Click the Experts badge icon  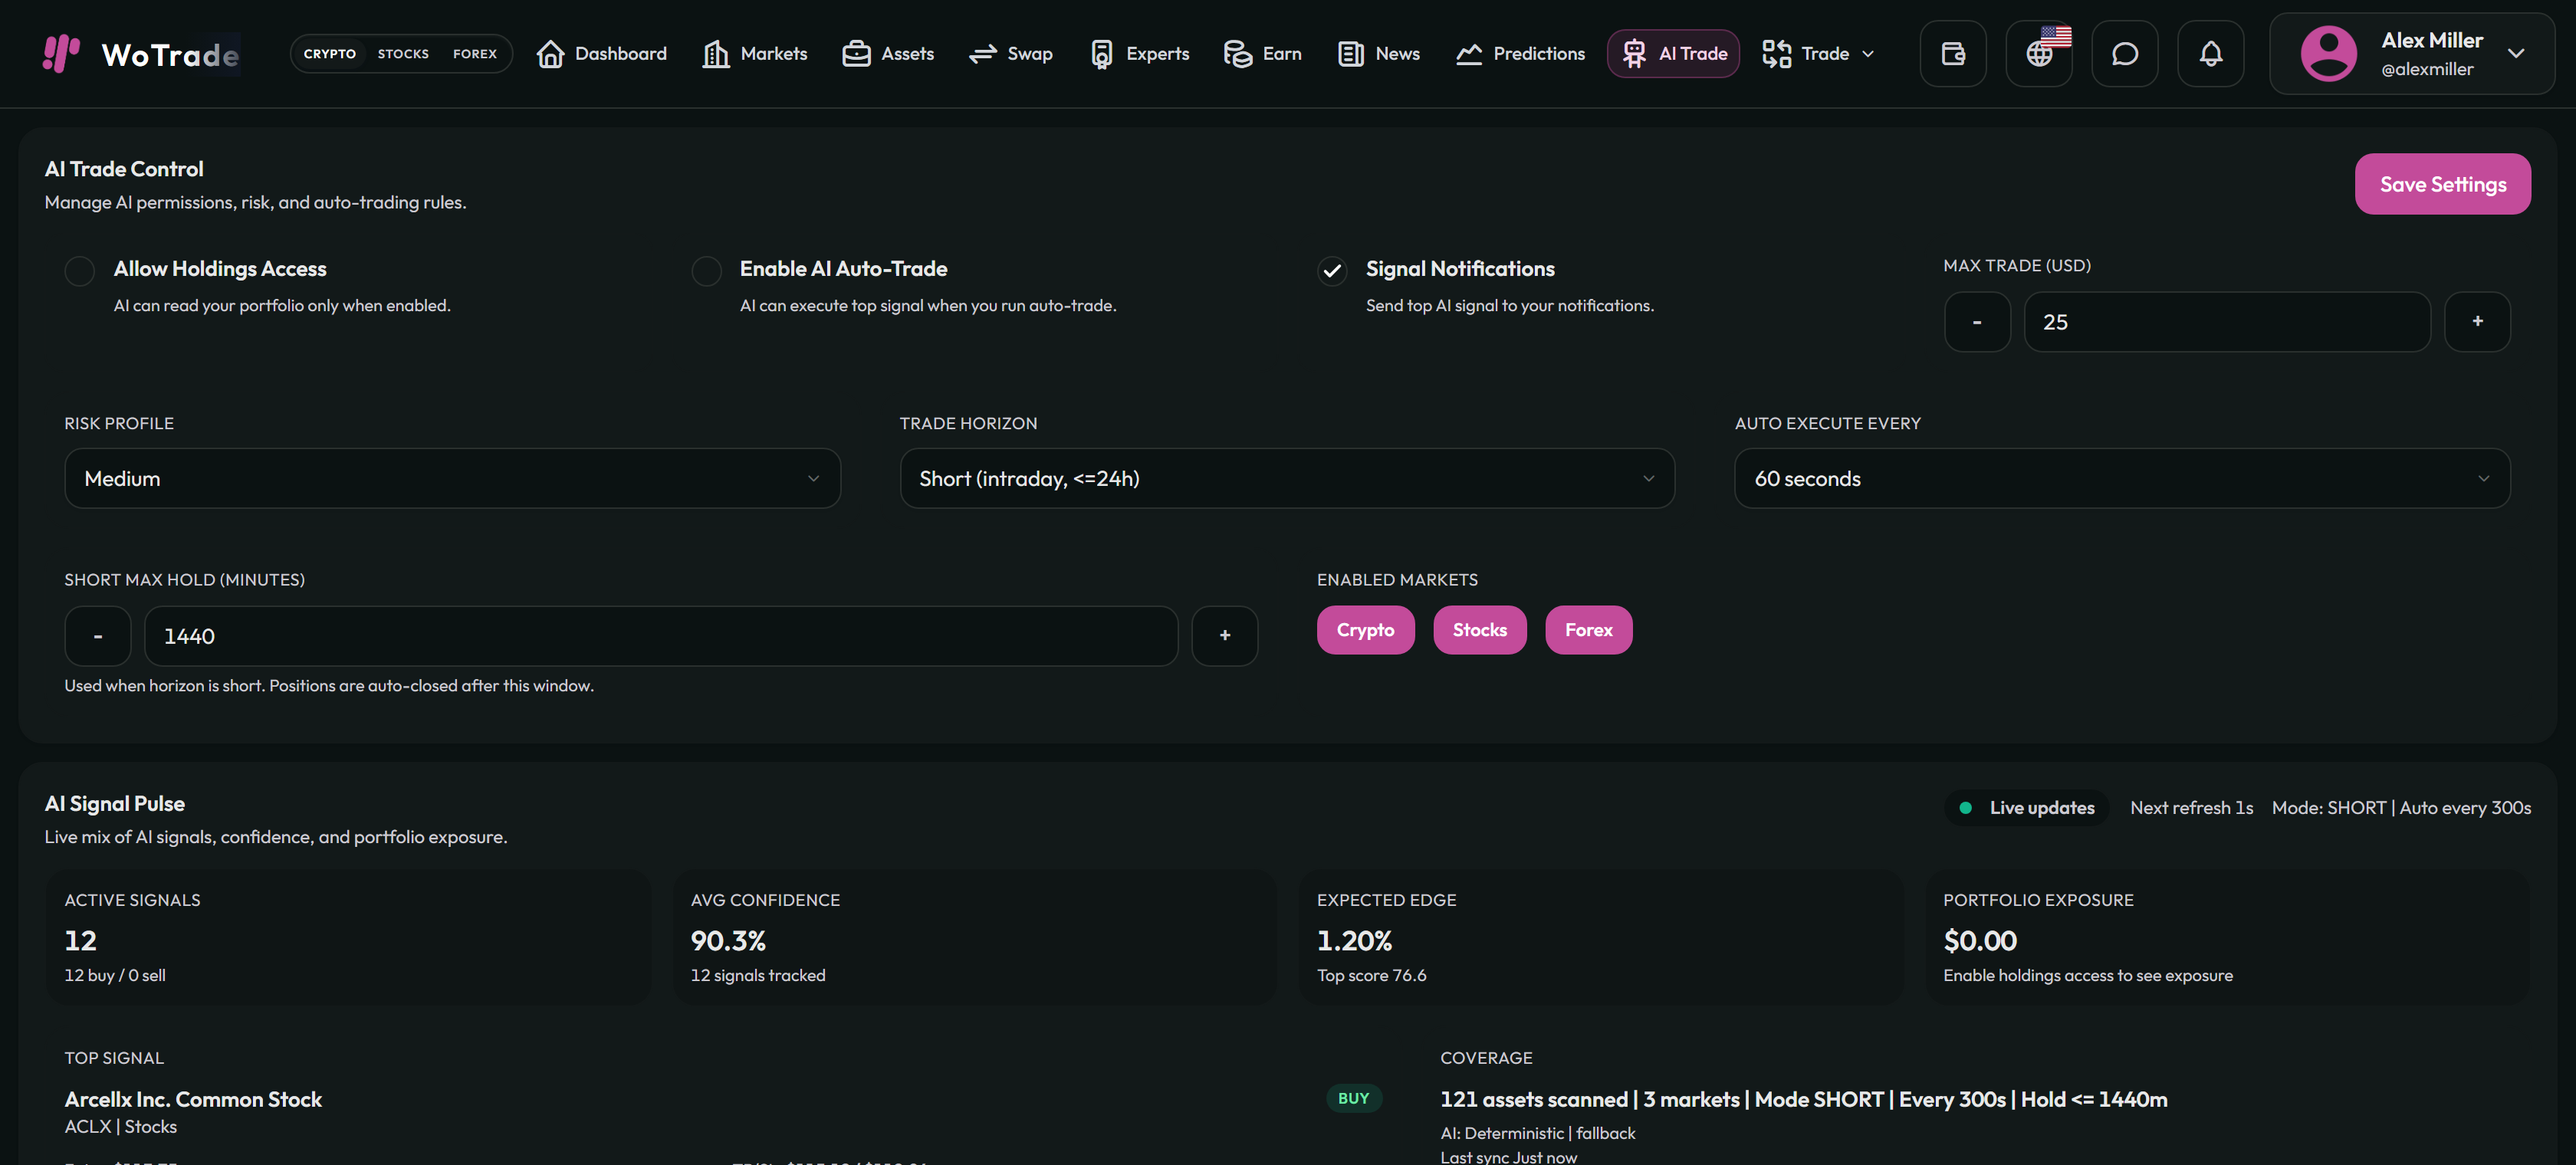click(1101, 54)
